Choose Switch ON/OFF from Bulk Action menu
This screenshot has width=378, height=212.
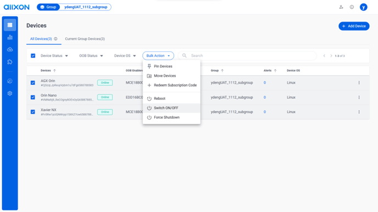pyautogui.click(x=171, y=108)
